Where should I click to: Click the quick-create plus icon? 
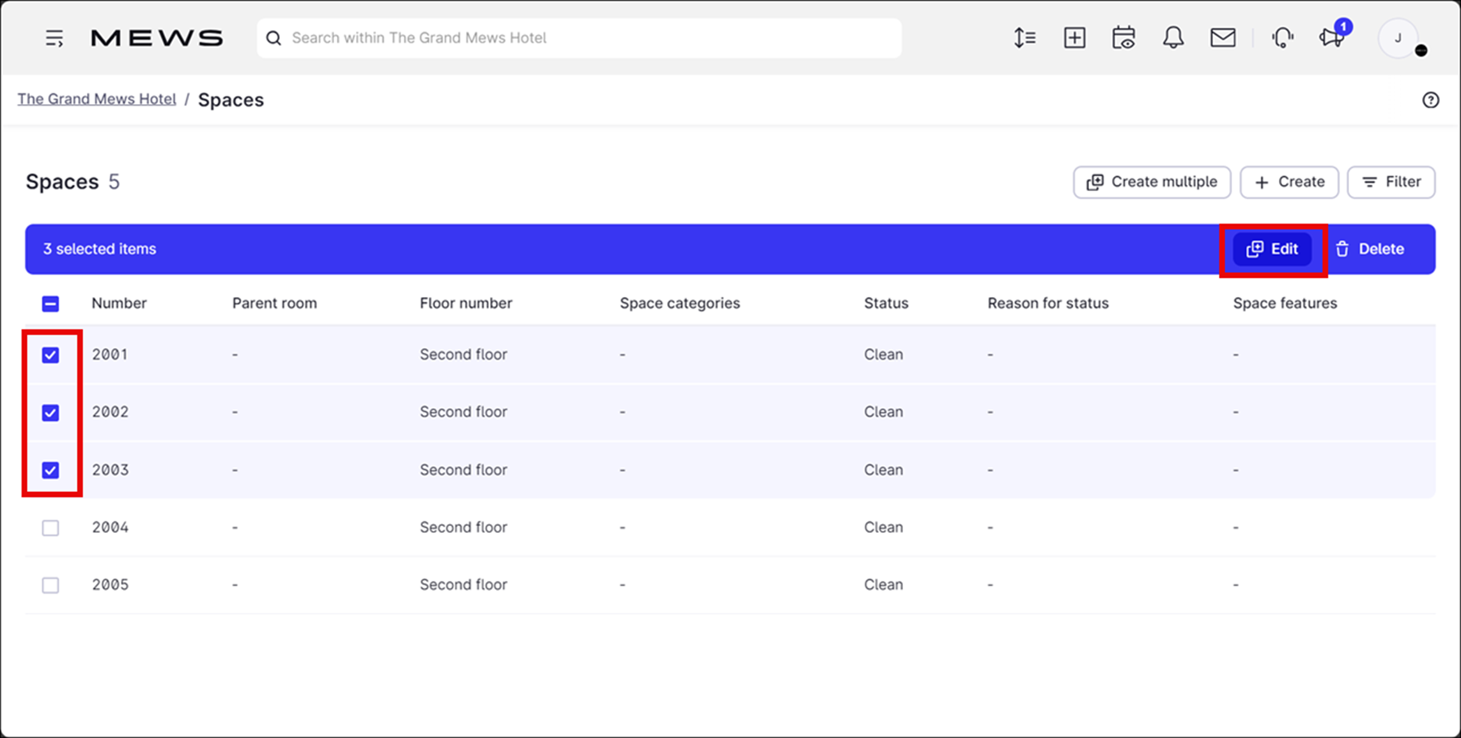[1074, 38]
